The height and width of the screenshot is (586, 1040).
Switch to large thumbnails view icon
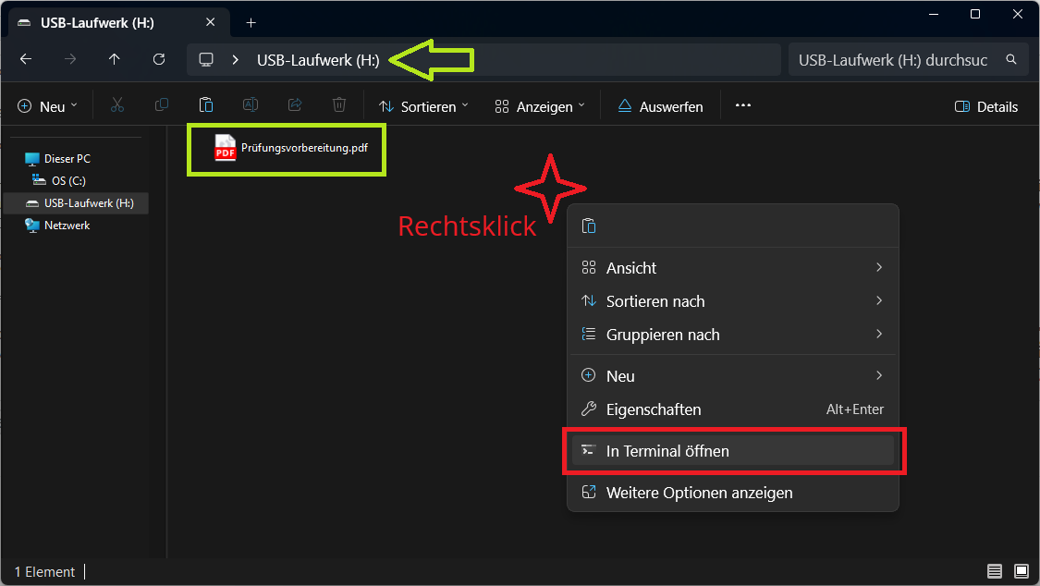click(x=1022, y=571)
